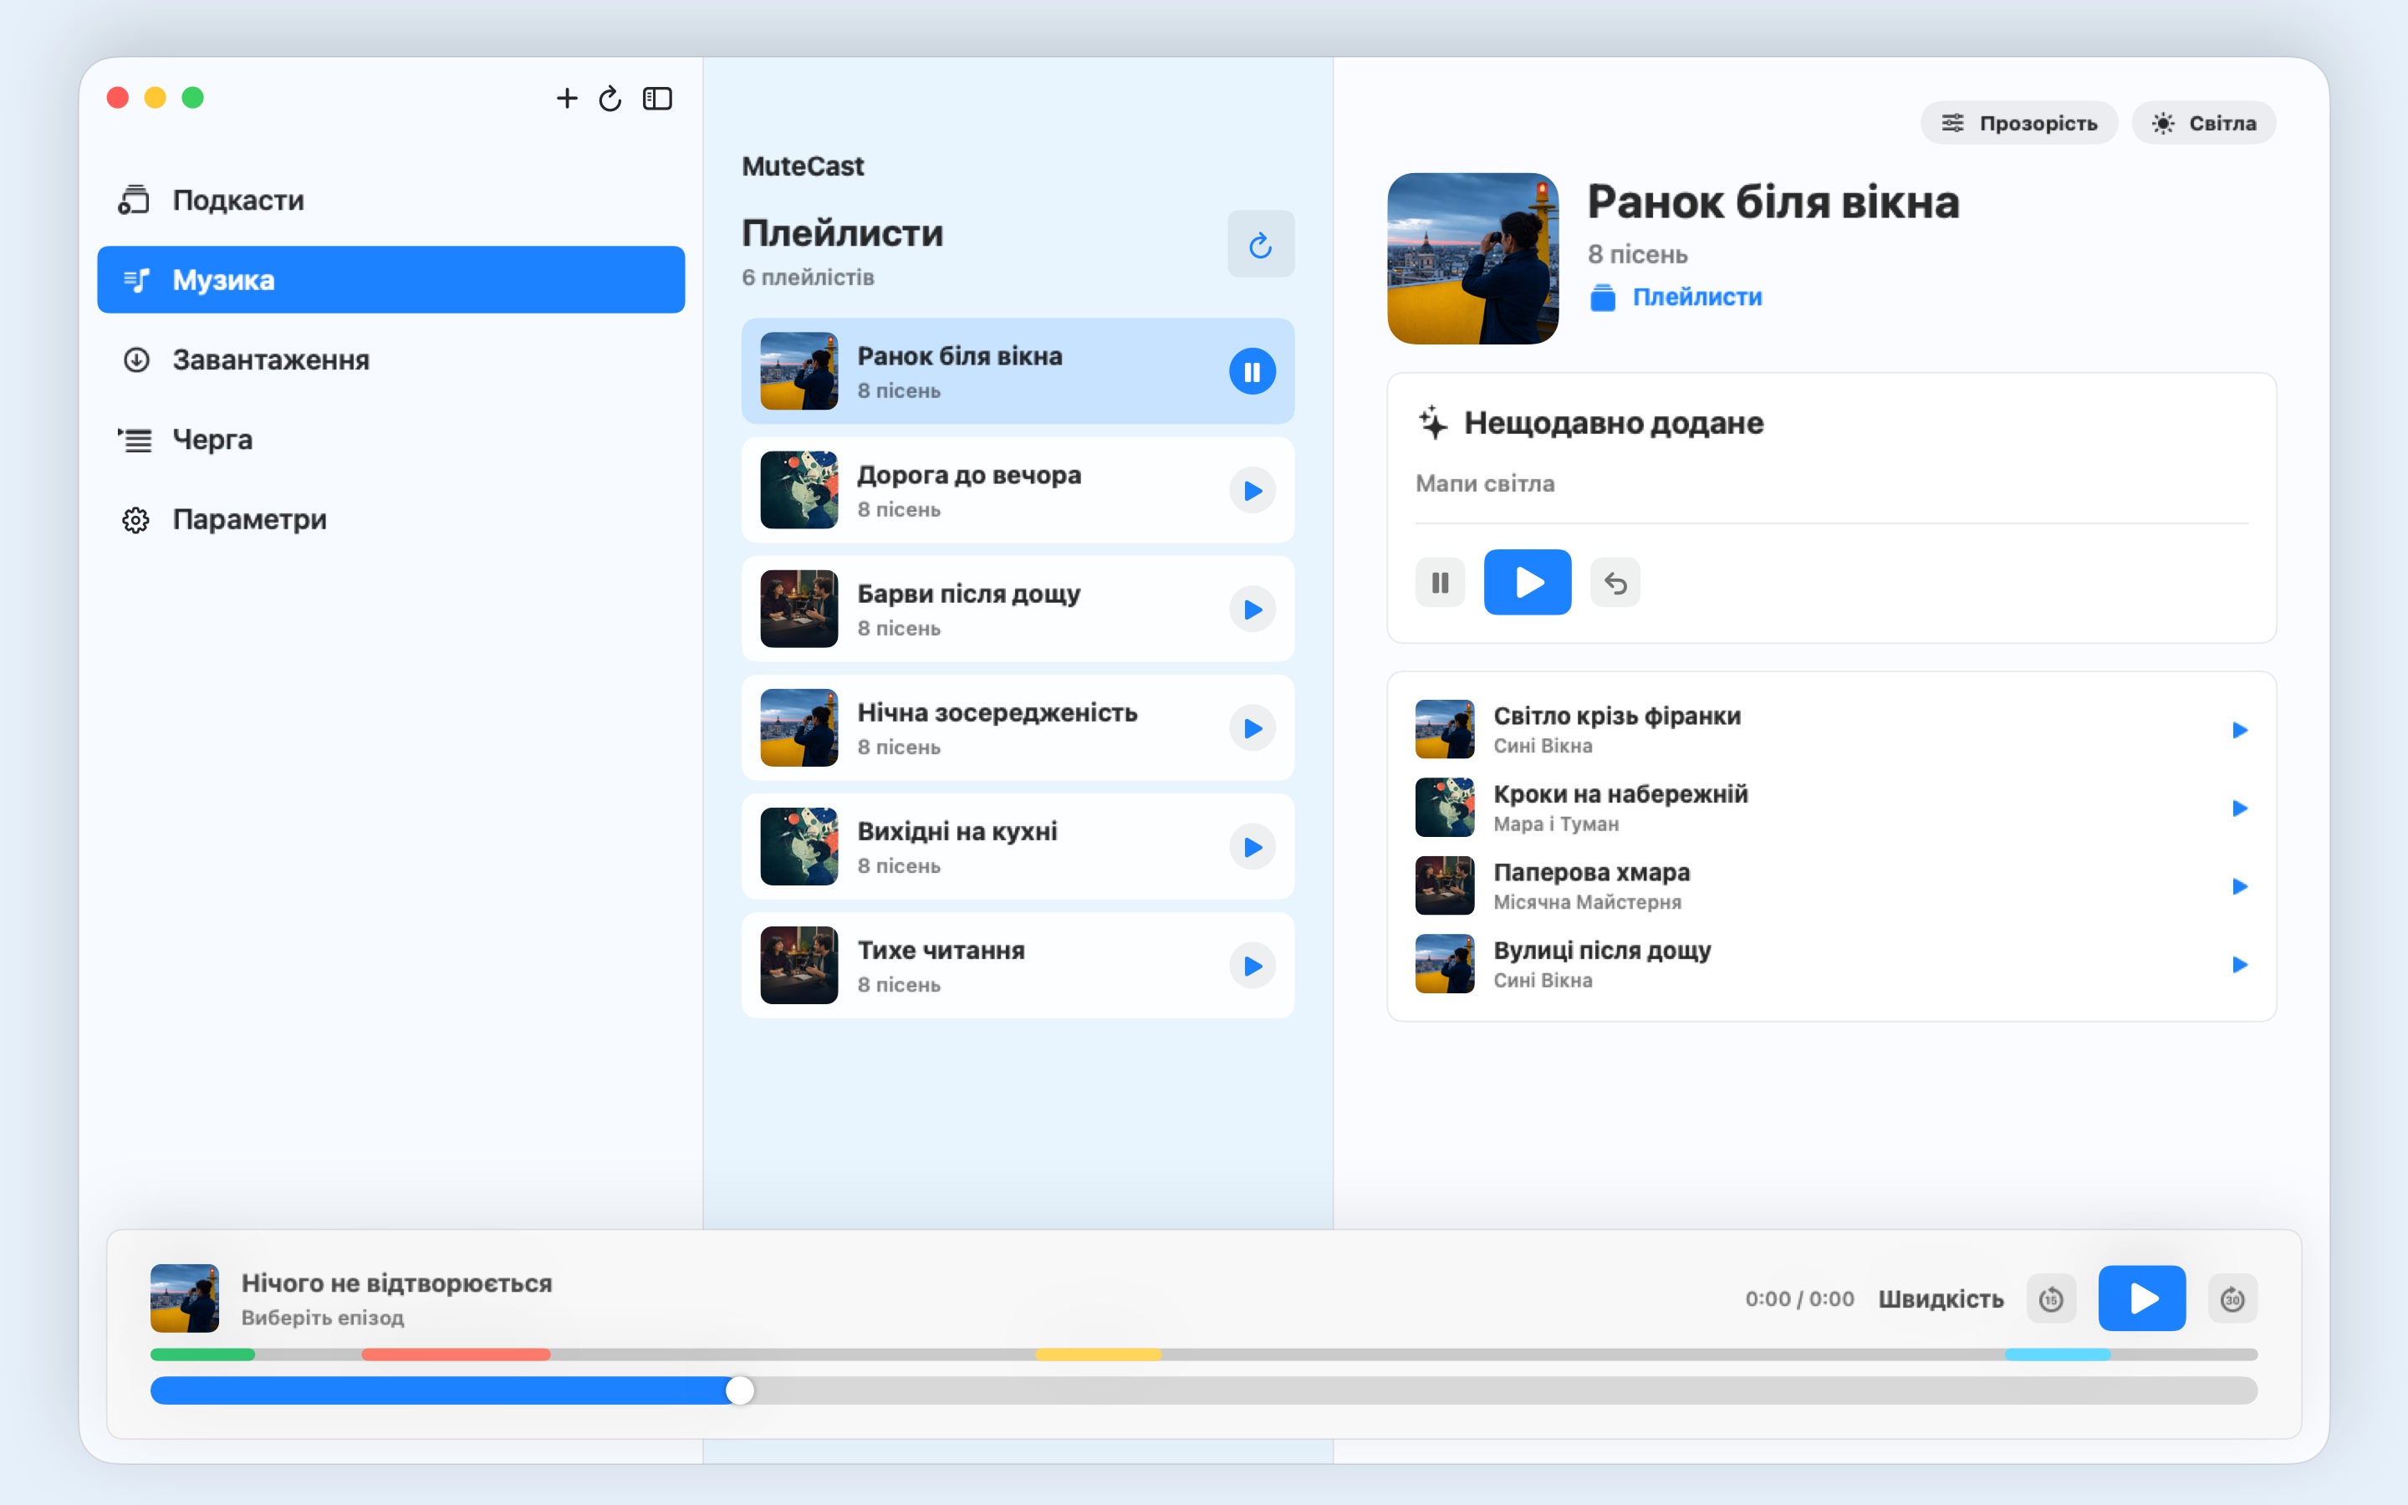
Task: Click pause button in Нещодавно додане card
Action: pos(1440,582)
